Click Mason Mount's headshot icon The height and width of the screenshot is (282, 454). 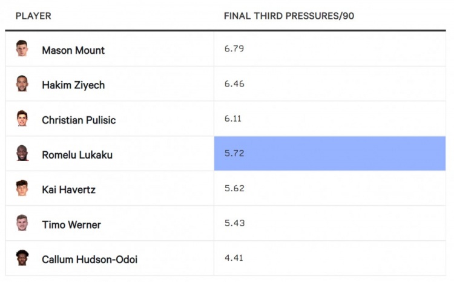[22, 48]
